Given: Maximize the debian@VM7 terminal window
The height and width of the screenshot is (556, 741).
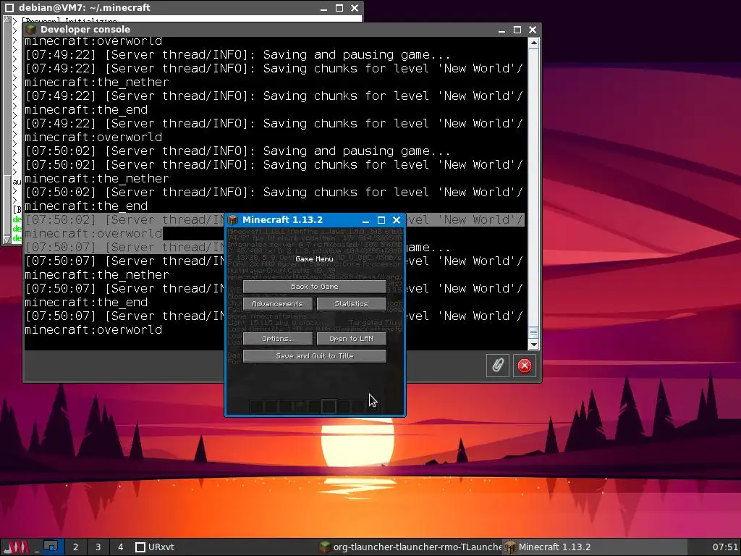Looking at the screenshot, I should point(339,8).
